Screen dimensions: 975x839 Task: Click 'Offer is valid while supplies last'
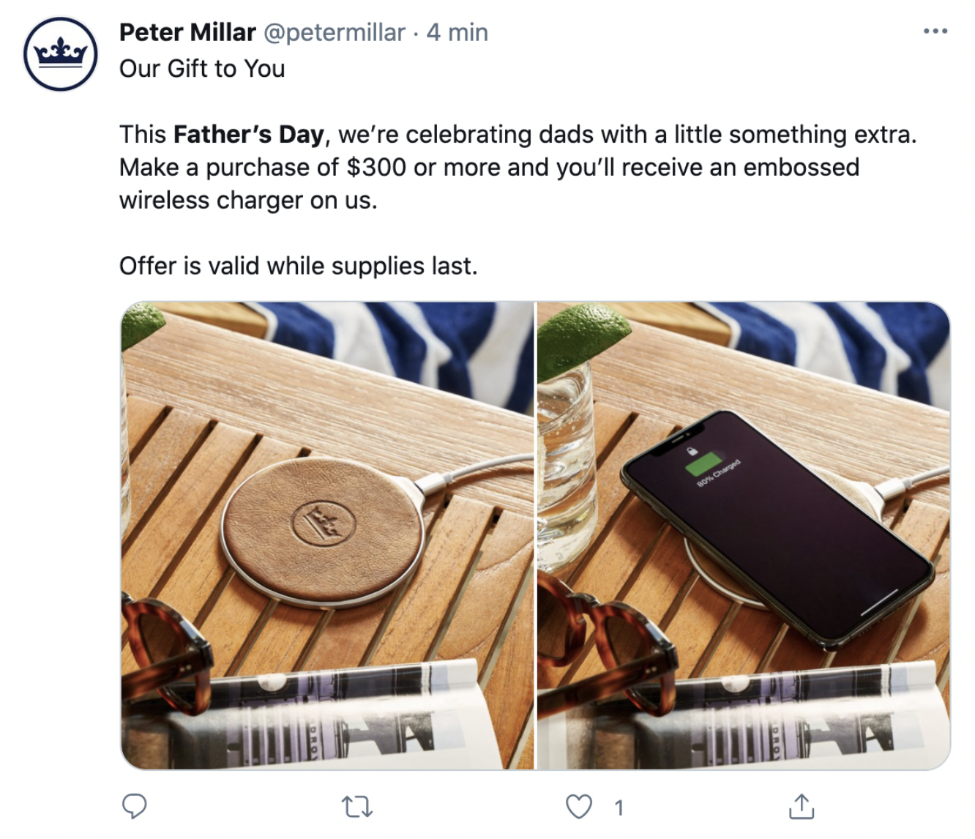[x=298, y=266]
